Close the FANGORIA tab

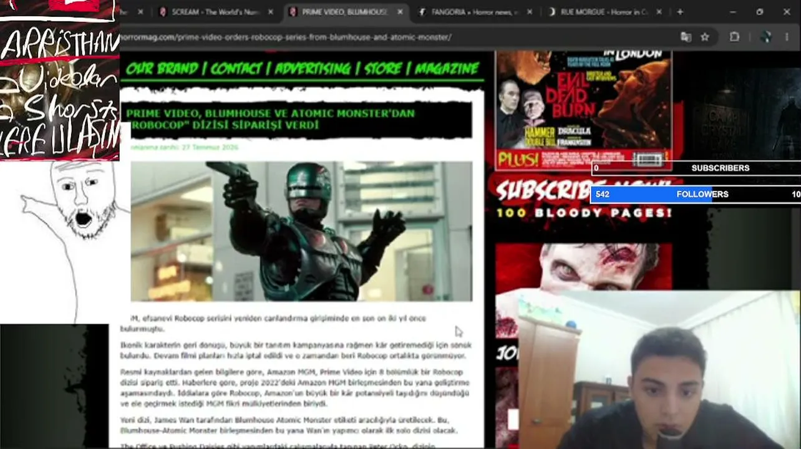(530, 12)
